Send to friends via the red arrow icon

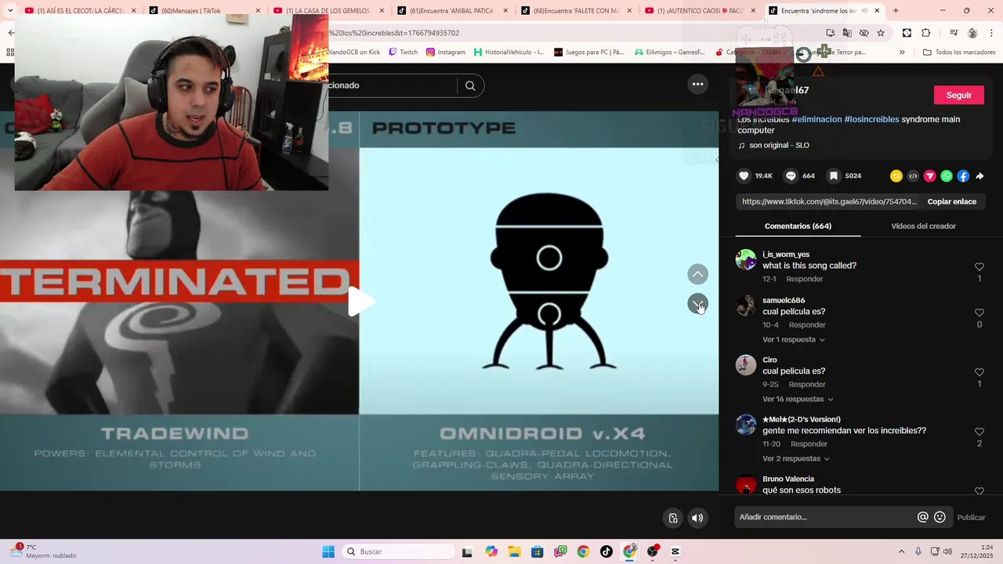929,176
